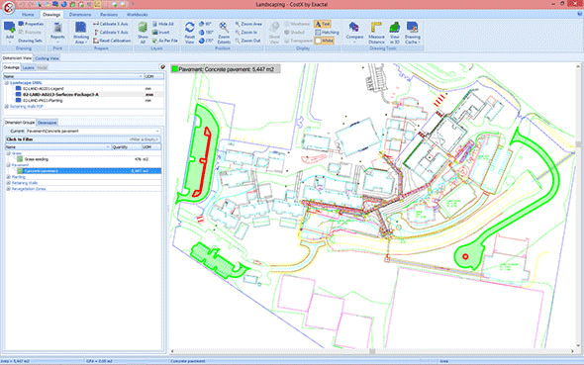Open the Layers panel tab

[x=29, y=67]
